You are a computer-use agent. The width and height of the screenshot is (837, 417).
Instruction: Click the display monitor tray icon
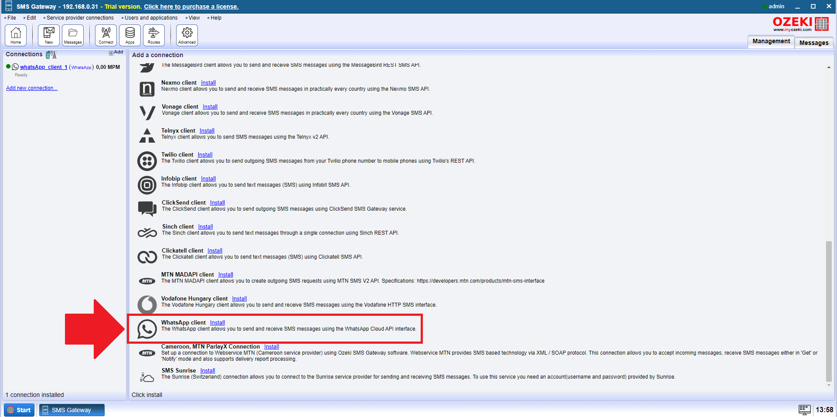(x=805, y=410)
